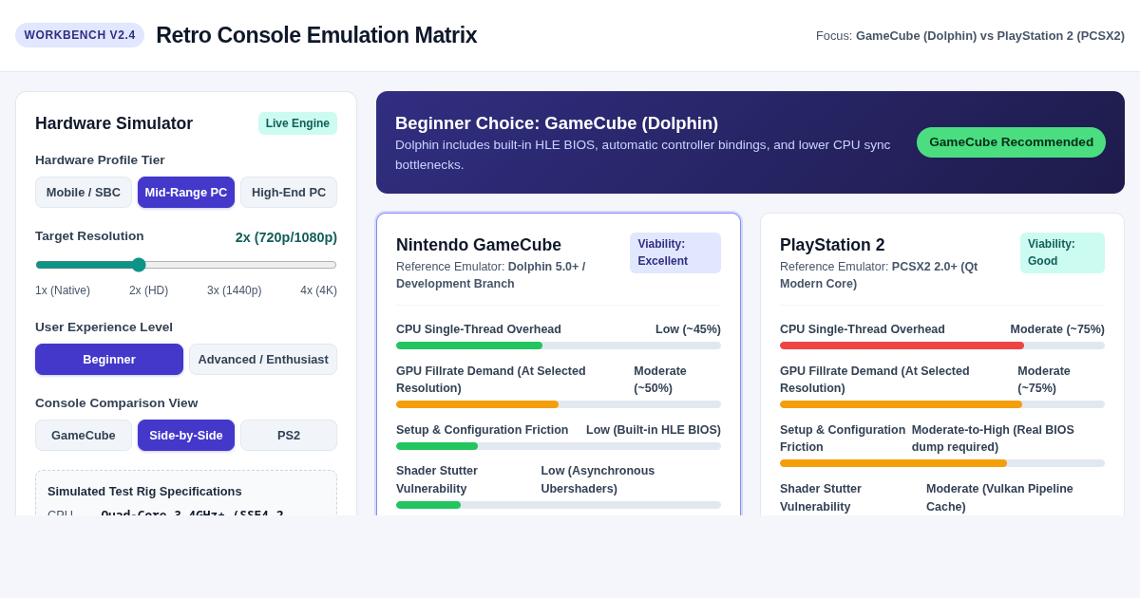Click the GameCube Recommended badge
The width and height of the screenshot is (1140, 598).
pos(1011,142)
